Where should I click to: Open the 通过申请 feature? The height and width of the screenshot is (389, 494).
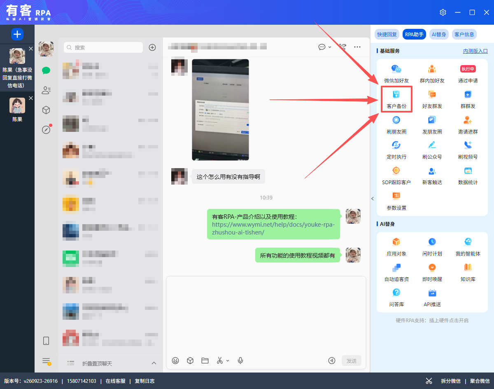coord(468,74)
